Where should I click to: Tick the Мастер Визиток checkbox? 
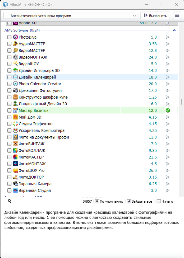9,110
